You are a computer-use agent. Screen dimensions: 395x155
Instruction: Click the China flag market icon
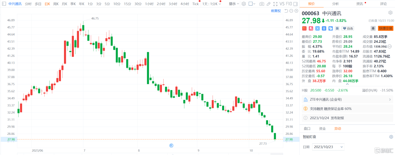(304, 28)
